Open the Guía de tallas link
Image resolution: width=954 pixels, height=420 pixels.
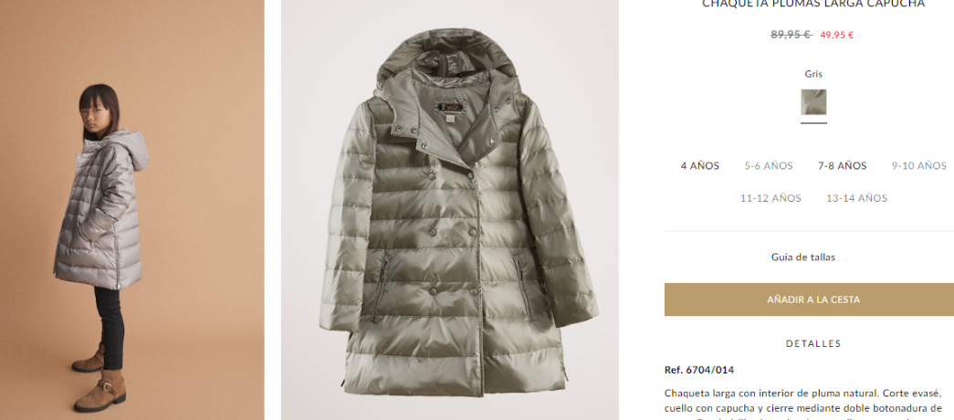tap(803, 257)
